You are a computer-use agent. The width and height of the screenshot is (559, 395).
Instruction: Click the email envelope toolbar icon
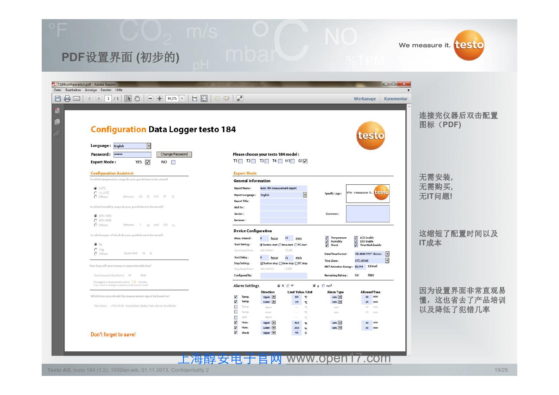[x=76, y=99]
